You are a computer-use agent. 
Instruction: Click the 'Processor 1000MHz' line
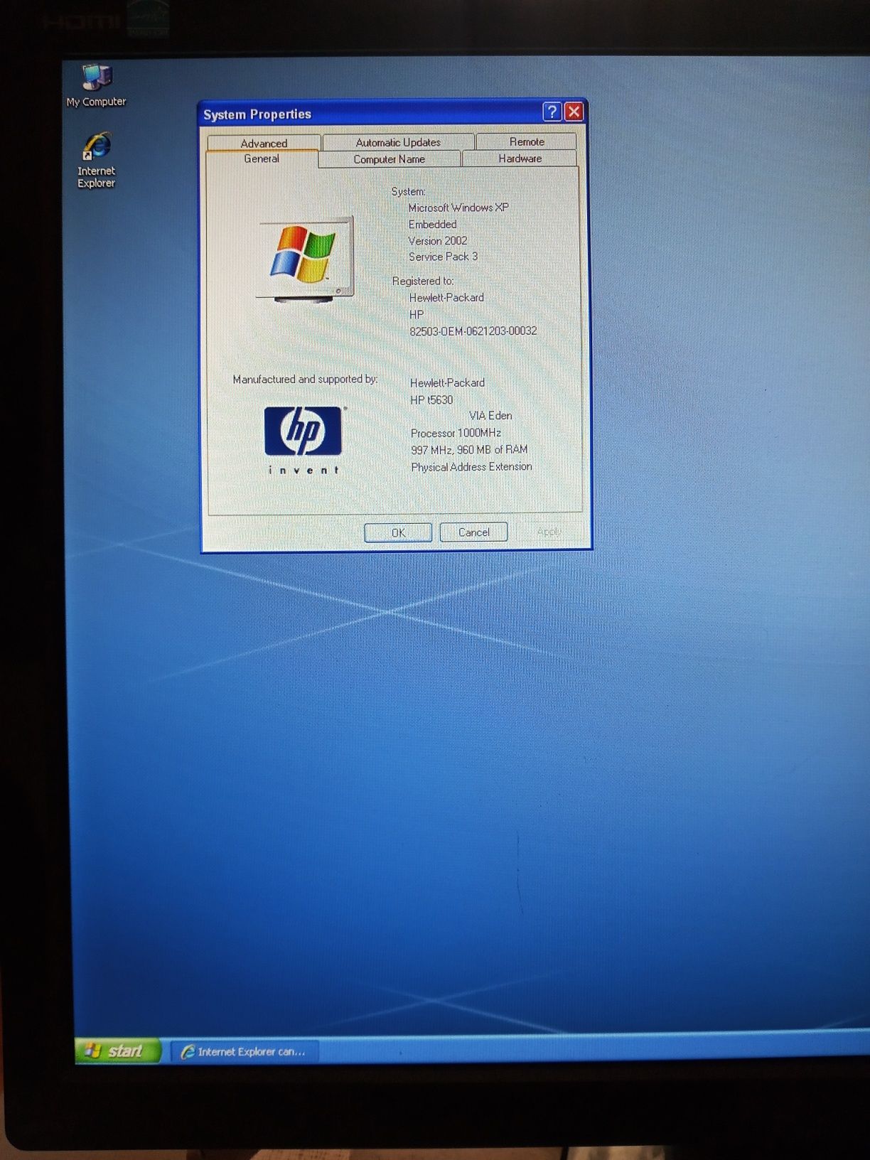[456, 433]
